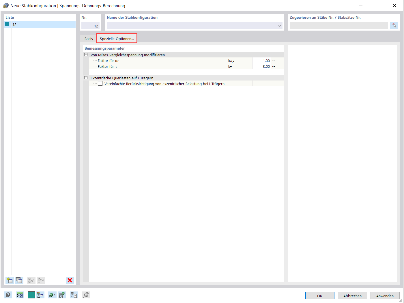404x303 pixels.
Task: Click the save settings as default icon
Action: (62, 295)
